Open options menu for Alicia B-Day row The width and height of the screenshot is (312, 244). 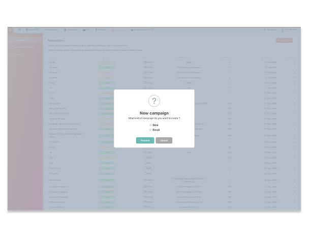pos(294,180)
